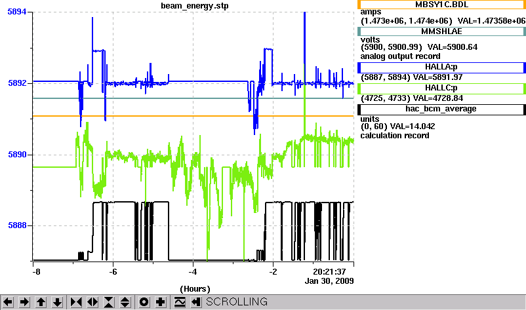Screen dimensions: 526x310
Task: Click the 'analog output record' description
Action: 401,56
